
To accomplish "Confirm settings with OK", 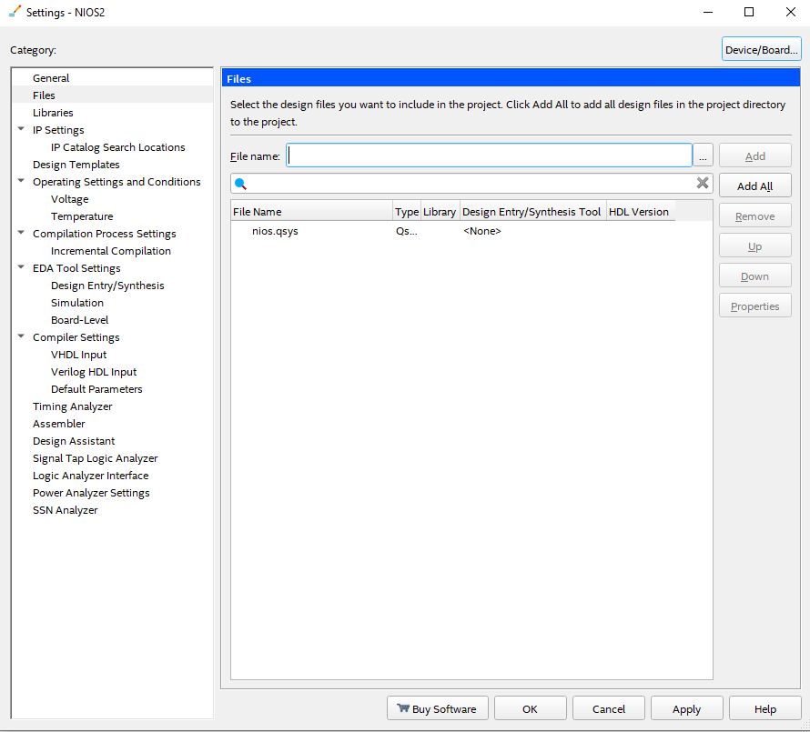I will 530,708.
